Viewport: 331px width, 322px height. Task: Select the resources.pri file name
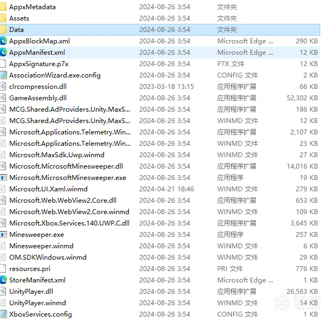[30, 269]
